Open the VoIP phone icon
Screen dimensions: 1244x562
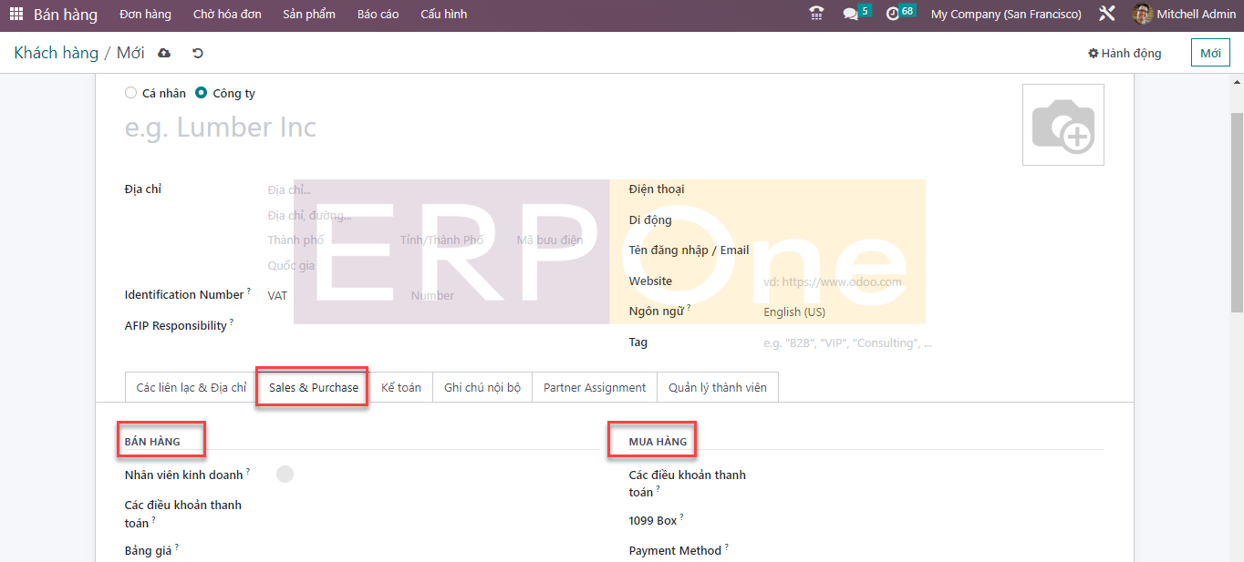(816, 14)
